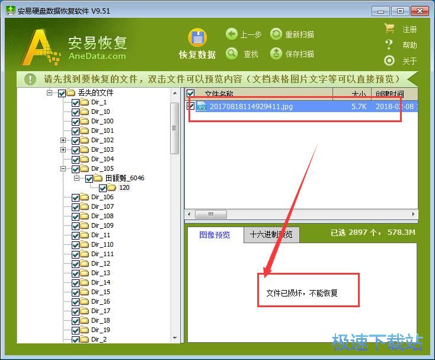Click the 关于 link text
The height and width of the screenshot is (360, 435).
[410, 61]
